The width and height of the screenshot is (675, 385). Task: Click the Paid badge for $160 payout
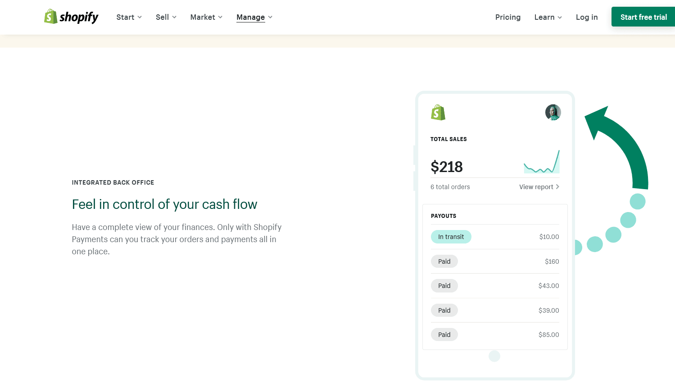tap(444, 261)
